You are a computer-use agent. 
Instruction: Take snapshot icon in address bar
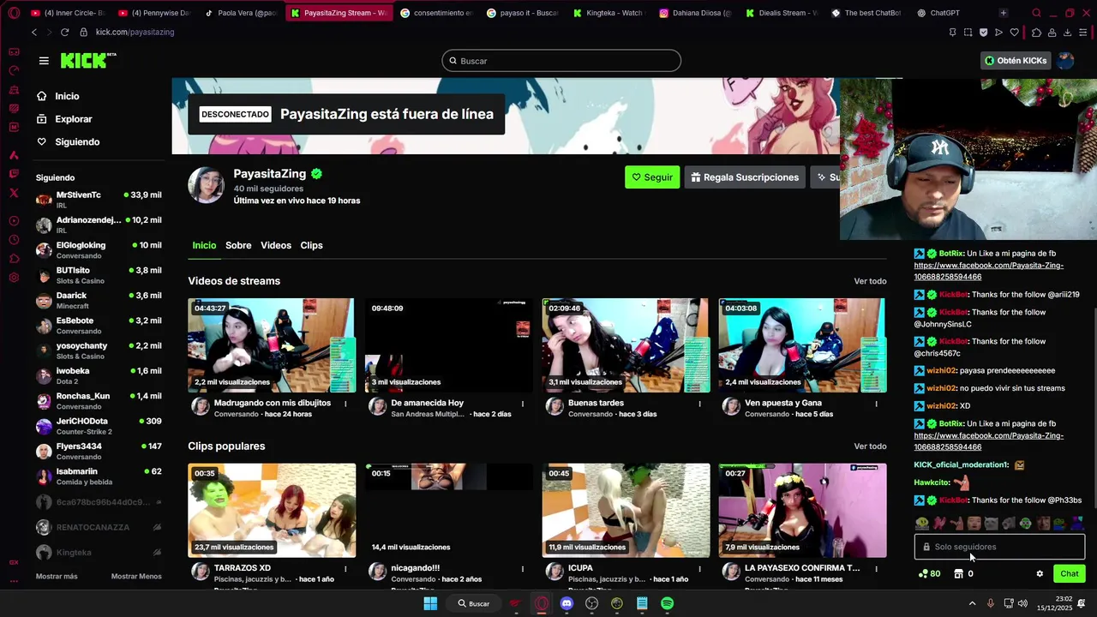click(968, 32)
